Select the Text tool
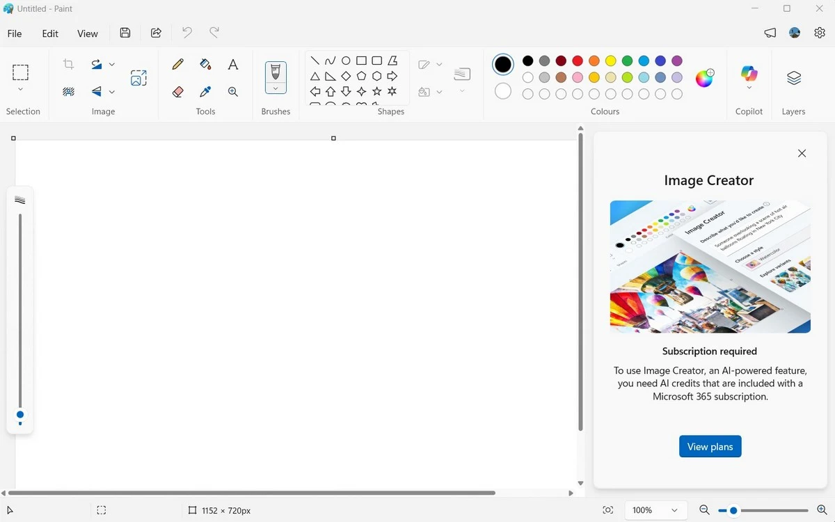This screenshot has height=522, width=835. click(x=233, y=64)
